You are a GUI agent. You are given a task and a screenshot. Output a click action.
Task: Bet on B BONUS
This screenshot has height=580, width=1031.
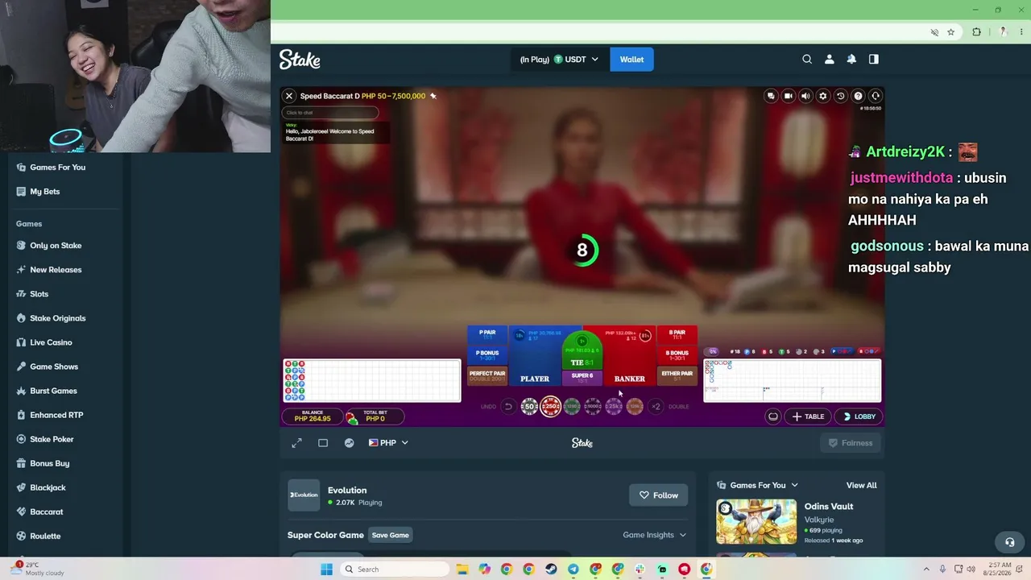pyautogui.click(x=677, y=355)
